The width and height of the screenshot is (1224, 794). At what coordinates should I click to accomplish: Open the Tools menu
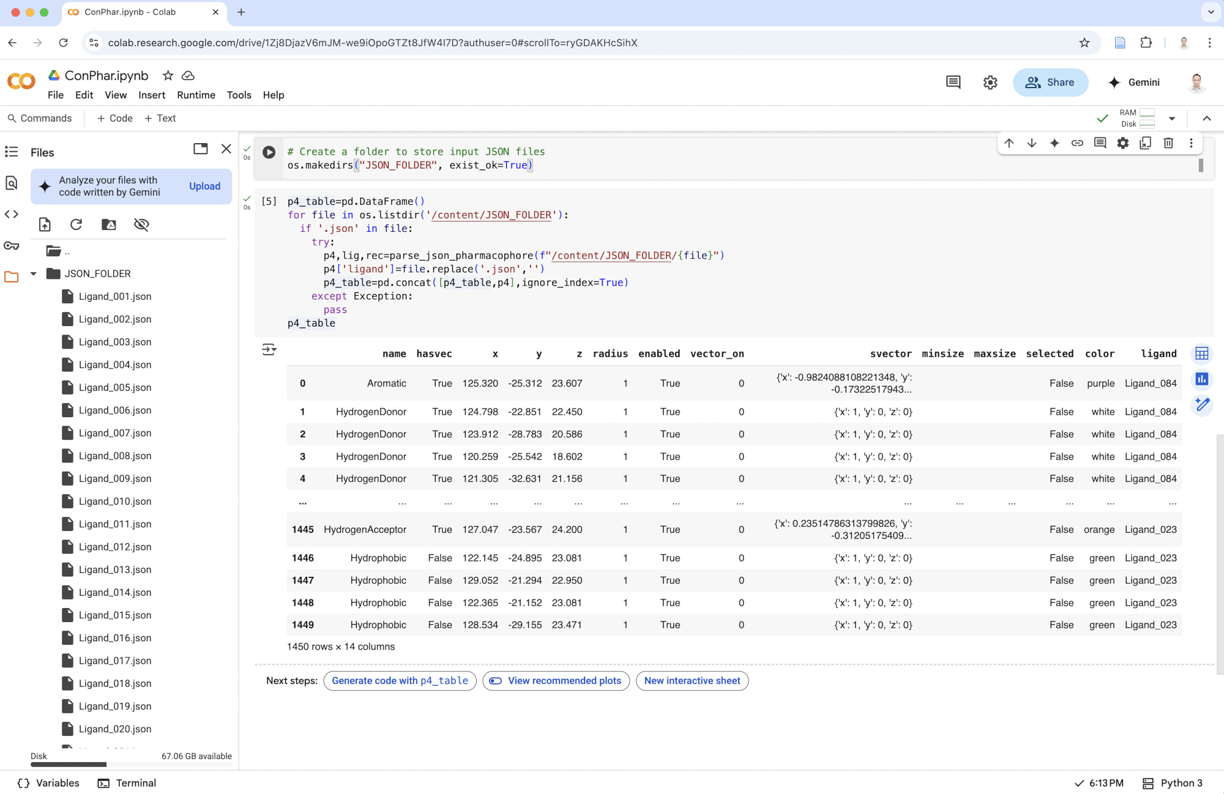(239, 95)
